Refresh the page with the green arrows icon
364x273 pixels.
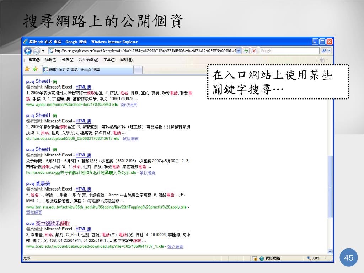[x=246, y=50]
